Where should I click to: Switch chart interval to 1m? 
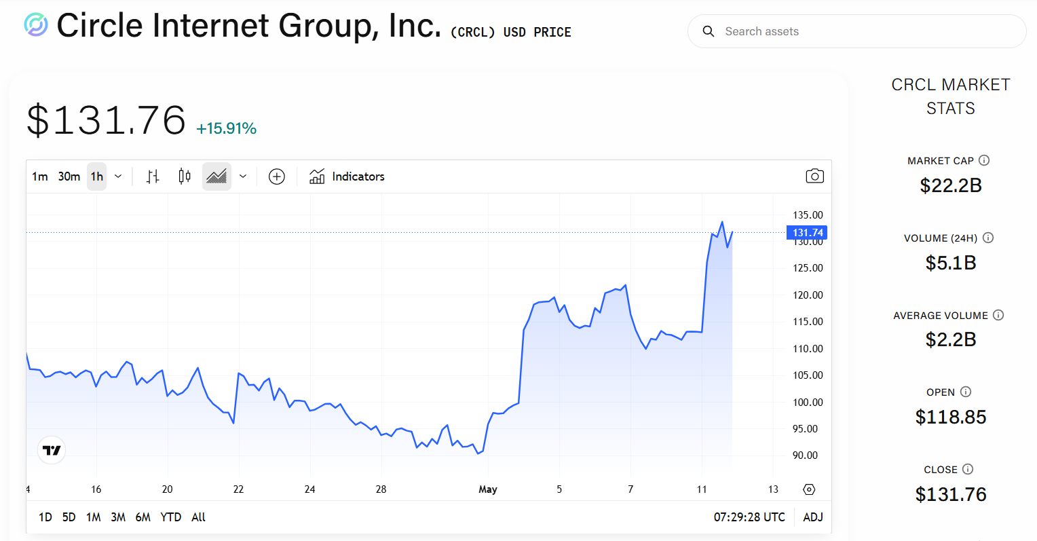(40, 176)
